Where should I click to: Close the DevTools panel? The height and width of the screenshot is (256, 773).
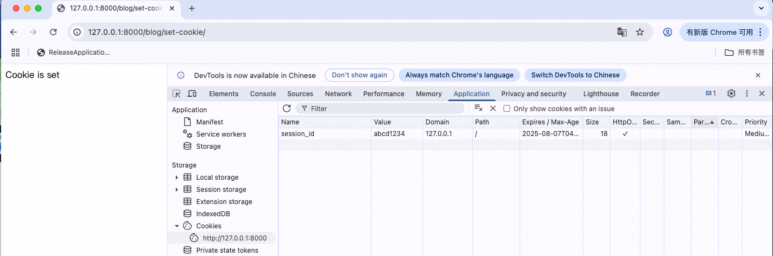point(762,93)
